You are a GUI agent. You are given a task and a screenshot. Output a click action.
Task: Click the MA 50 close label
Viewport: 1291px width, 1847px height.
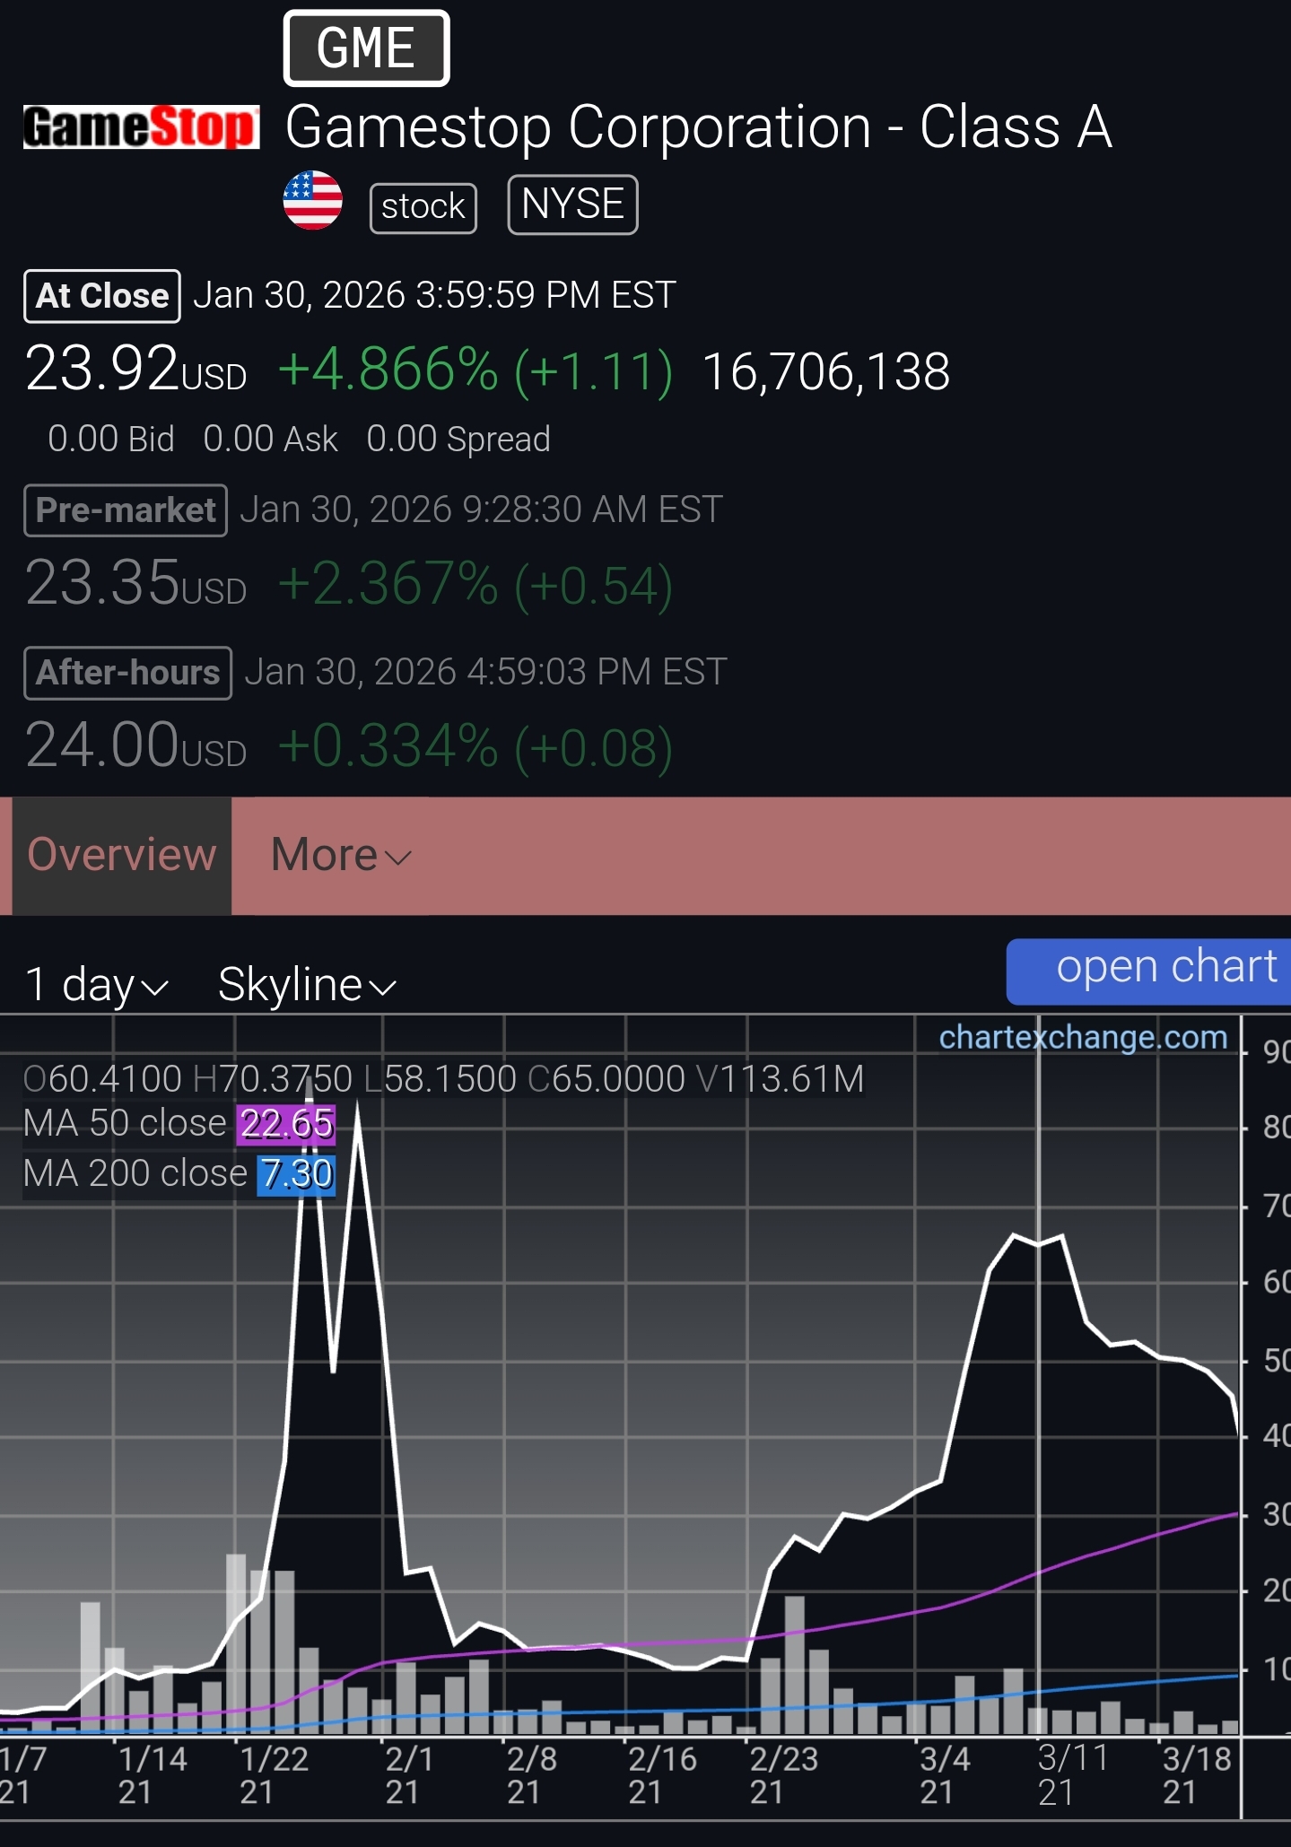(125, 1124)
